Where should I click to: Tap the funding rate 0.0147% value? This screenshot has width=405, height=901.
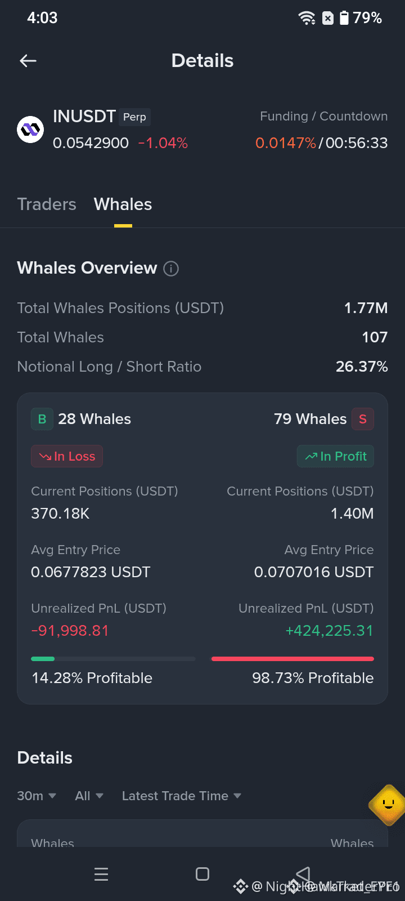click(x=286, y=143)
